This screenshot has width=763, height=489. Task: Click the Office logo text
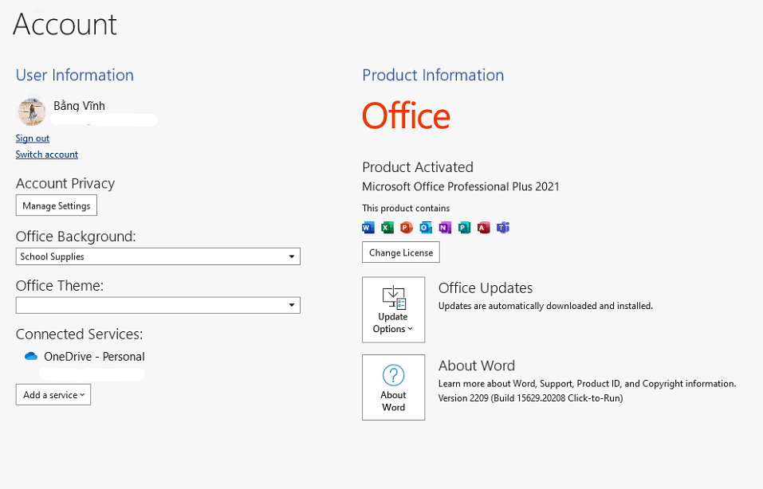coord(407,115)
